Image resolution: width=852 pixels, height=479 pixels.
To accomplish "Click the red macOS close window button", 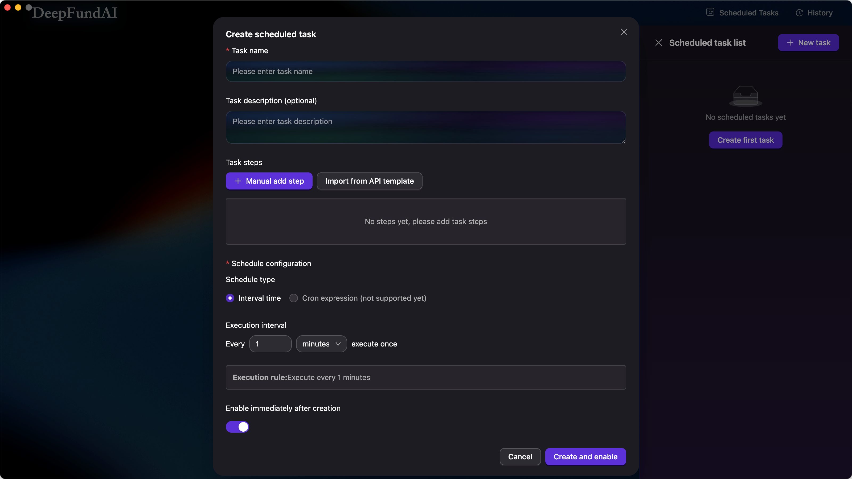I will 8,7.
